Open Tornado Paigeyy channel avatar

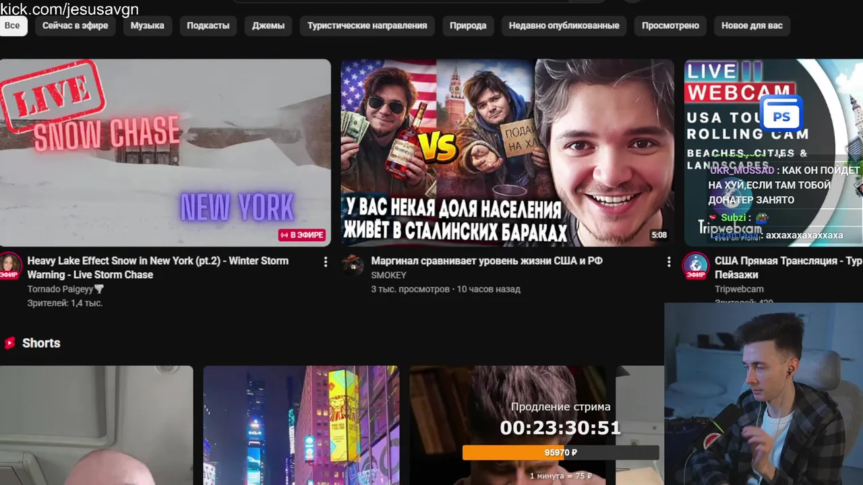click(10, 265)
